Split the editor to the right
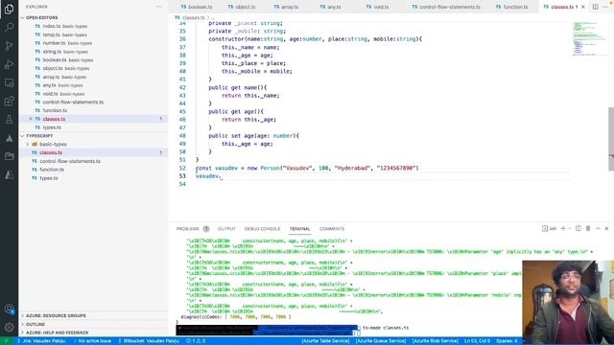Screen dimensions: 614x345 click(x=595, y=7)
